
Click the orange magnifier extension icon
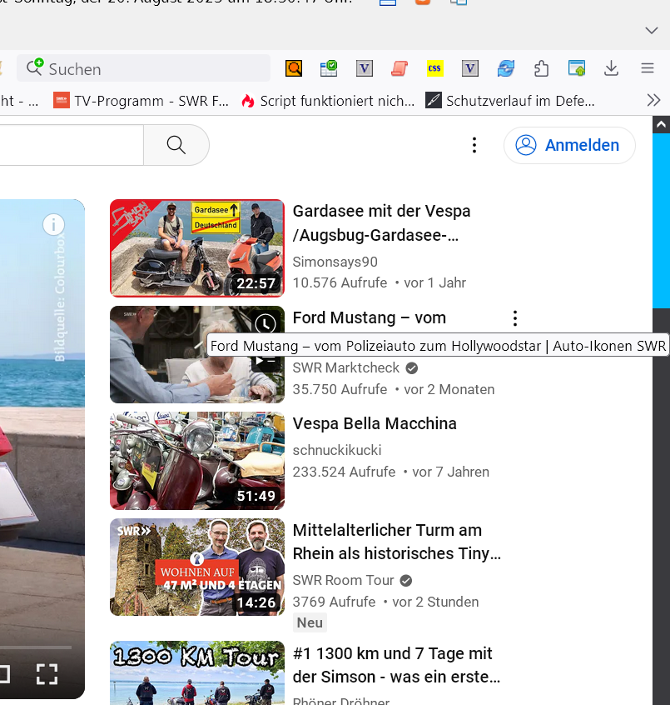tap(293, 68)
